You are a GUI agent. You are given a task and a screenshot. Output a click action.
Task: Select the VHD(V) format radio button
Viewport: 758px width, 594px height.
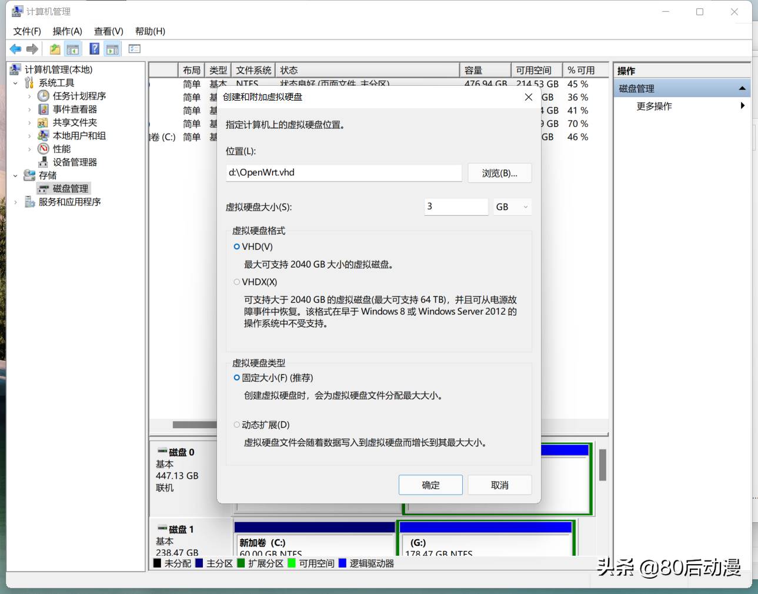click(237, 247)
